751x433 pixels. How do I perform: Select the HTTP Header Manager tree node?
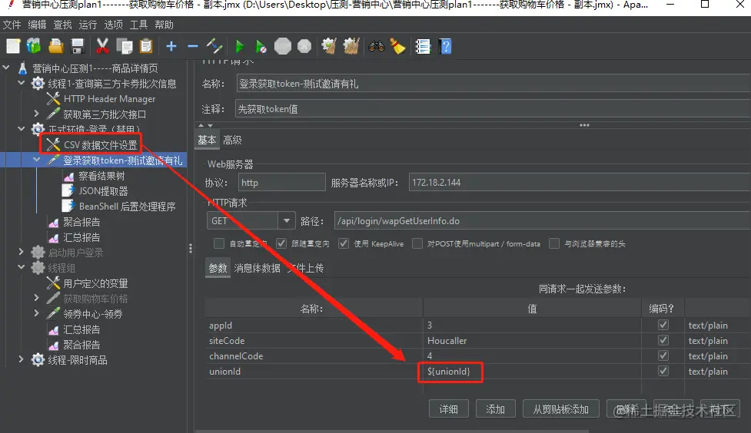(109, 99)
